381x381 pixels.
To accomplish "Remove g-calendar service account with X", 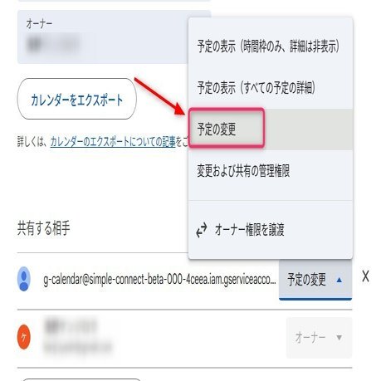I will click(x=365, y=276).
